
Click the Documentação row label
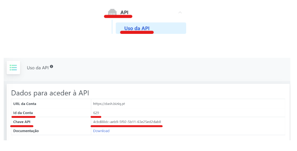pos(26,131)
